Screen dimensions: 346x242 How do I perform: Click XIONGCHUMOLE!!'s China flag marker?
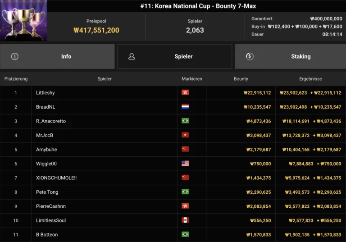pos(185,178)
